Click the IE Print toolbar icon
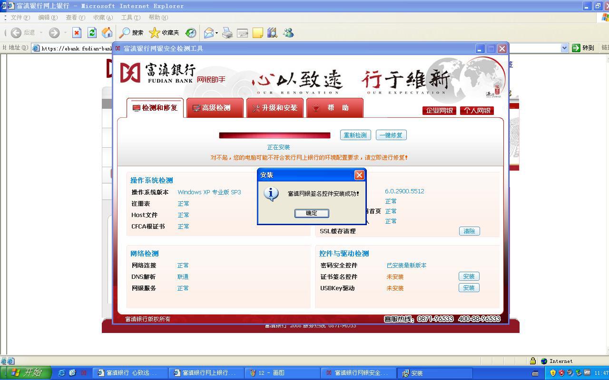This screenshot has height=380, width=609. (227, 33)
